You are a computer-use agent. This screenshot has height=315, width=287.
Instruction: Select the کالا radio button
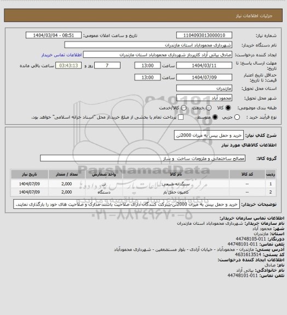click(x=228, y=108)
